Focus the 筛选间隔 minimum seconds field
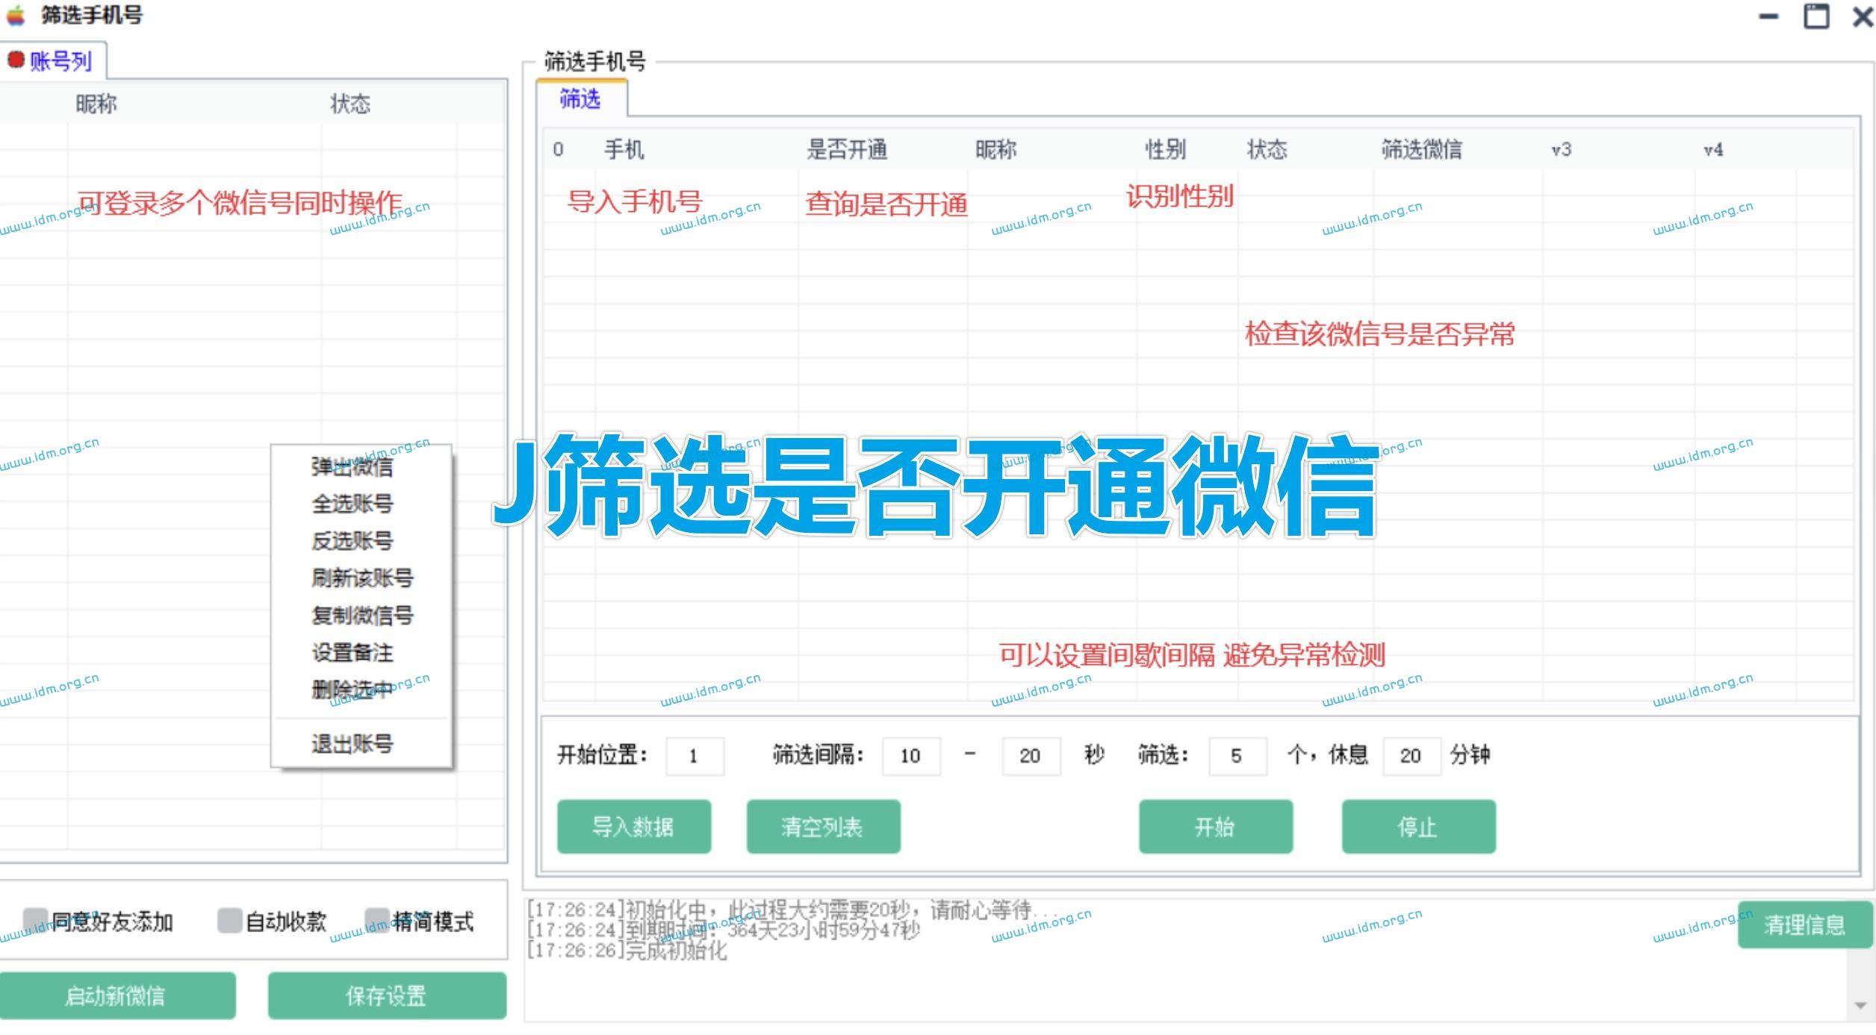This screenshot has height=1035, width=1876. pyautogui.click(x=911, y=756)
